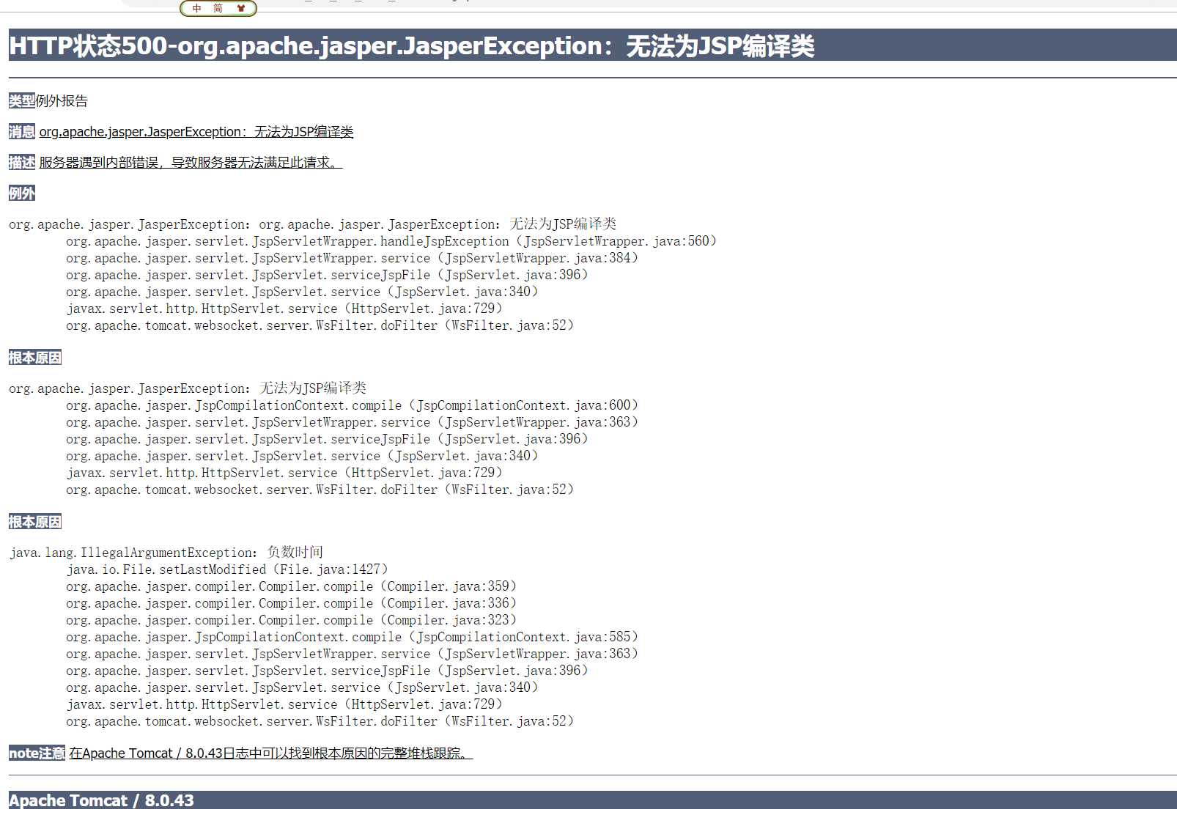The width and height of the screenshot is (1177, 815).
Task: Click the 例外 section label
Action: click(x=22, y=193)
